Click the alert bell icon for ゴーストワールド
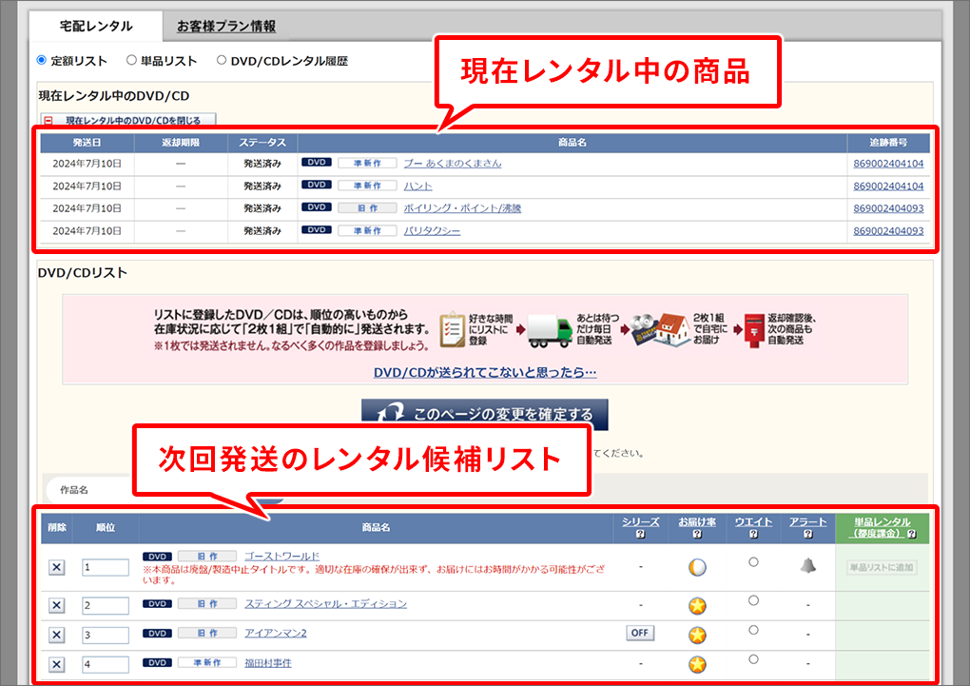The width and height of the screenshot is (970, 686). point(807,565)
